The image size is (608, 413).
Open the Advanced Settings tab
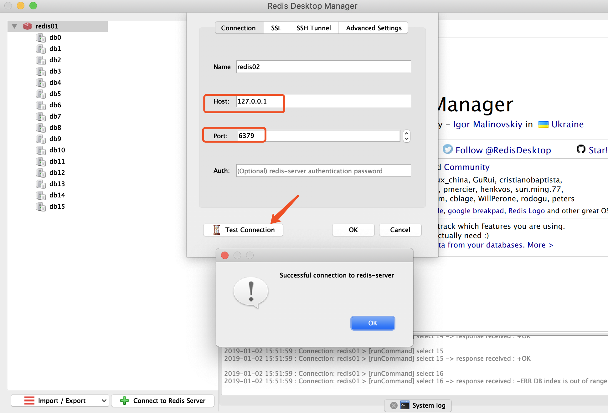coord(374,28)
